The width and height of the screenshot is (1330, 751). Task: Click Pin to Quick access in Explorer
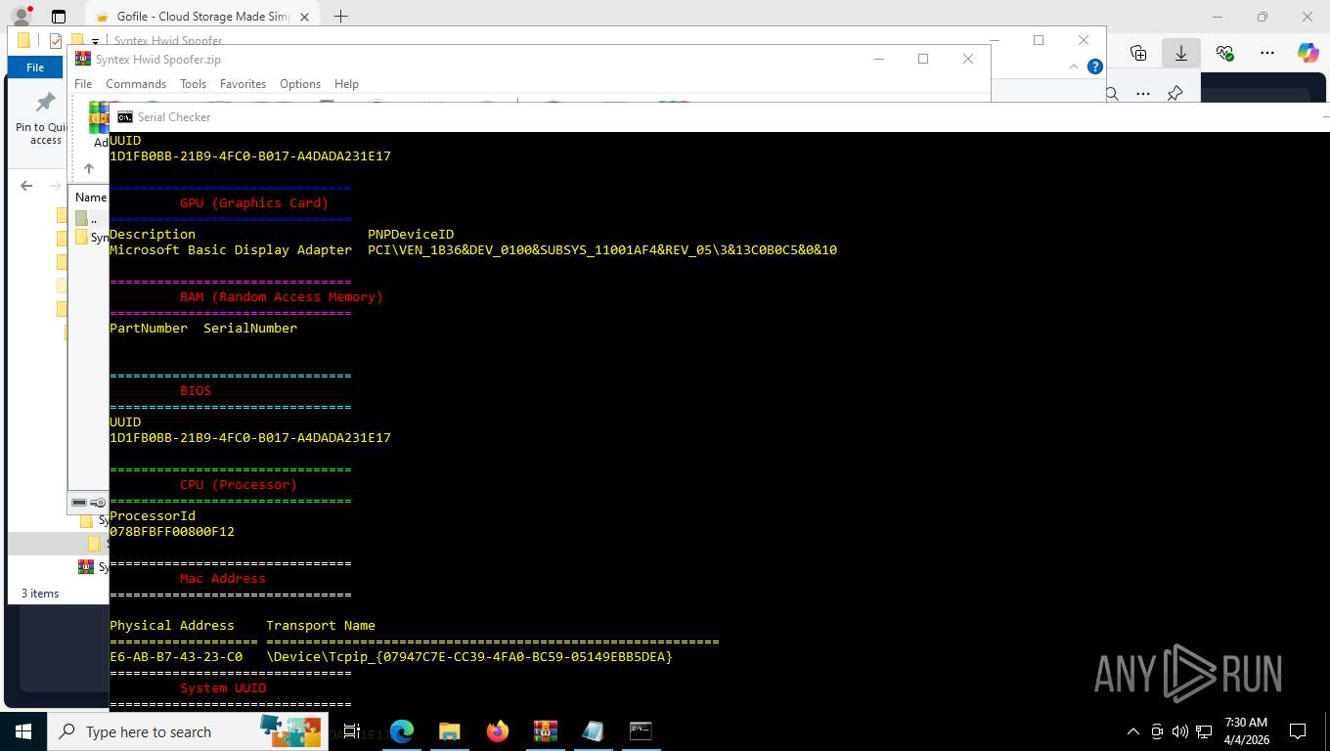pos(45,118)
